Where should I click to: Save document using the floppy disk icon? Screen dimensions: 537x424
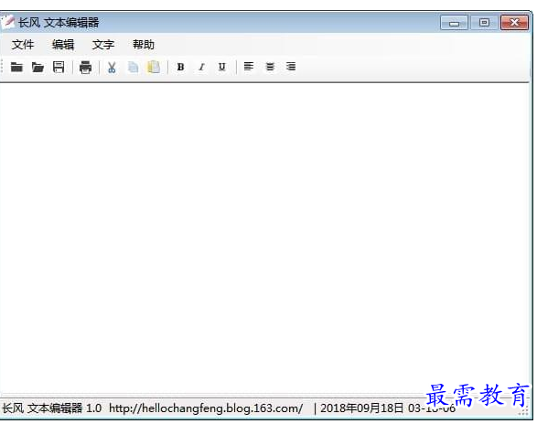59,67
